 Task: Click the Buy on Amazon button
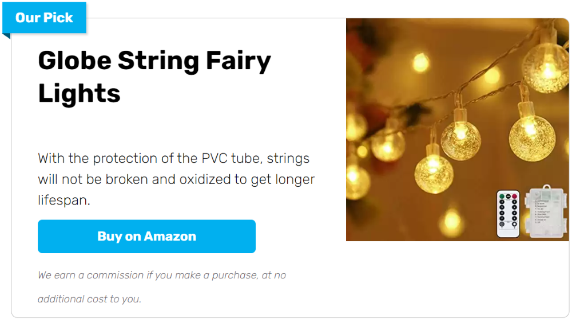pyautogui.click(x=146, y=236)
